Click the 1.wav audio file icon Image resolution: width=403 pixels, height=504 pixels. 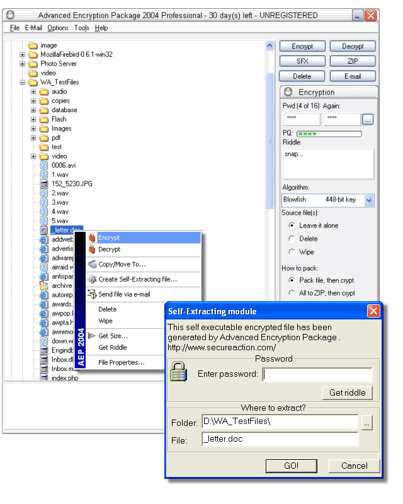[x=43, y=175]
